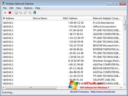The width and height of the screenshot is (128, 96).
Task: Select the ASRock Incorporation device row
Action: (62, 27)
